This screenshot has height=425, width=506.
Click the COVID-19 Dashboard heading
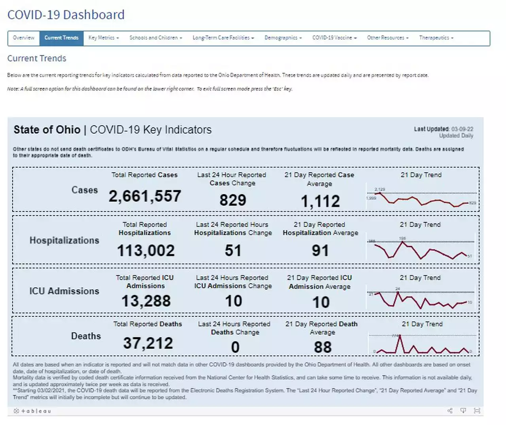tap(66, 15)
